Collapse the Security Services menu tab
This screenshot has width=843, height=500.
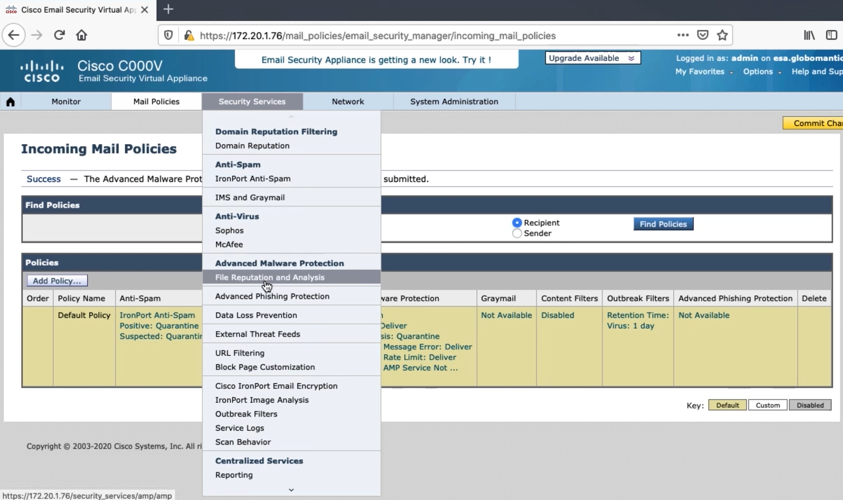tap(252, 101)
